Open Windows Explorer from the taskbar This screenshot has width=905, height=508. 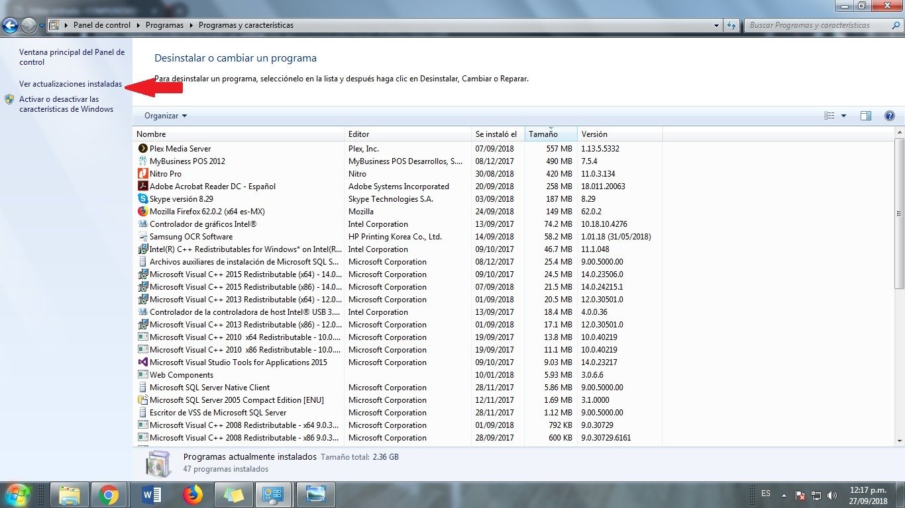(70, 495)
